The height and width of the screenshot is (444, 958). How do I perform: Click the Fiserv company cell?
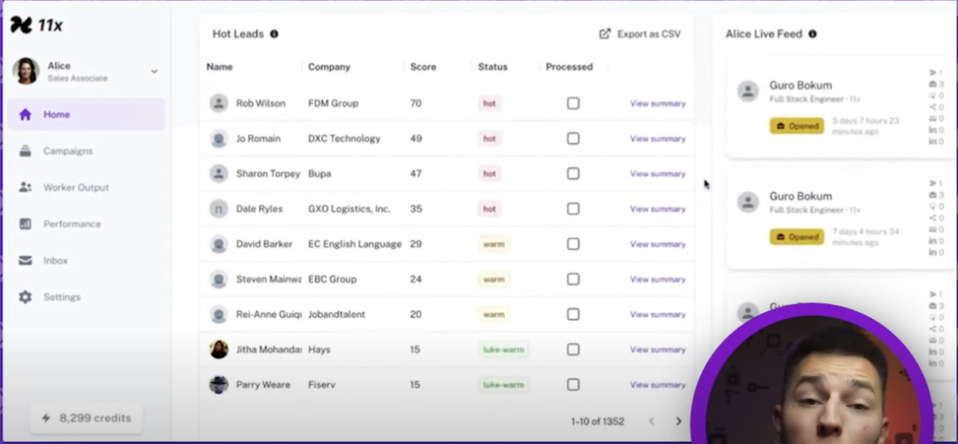pos(321,385)
